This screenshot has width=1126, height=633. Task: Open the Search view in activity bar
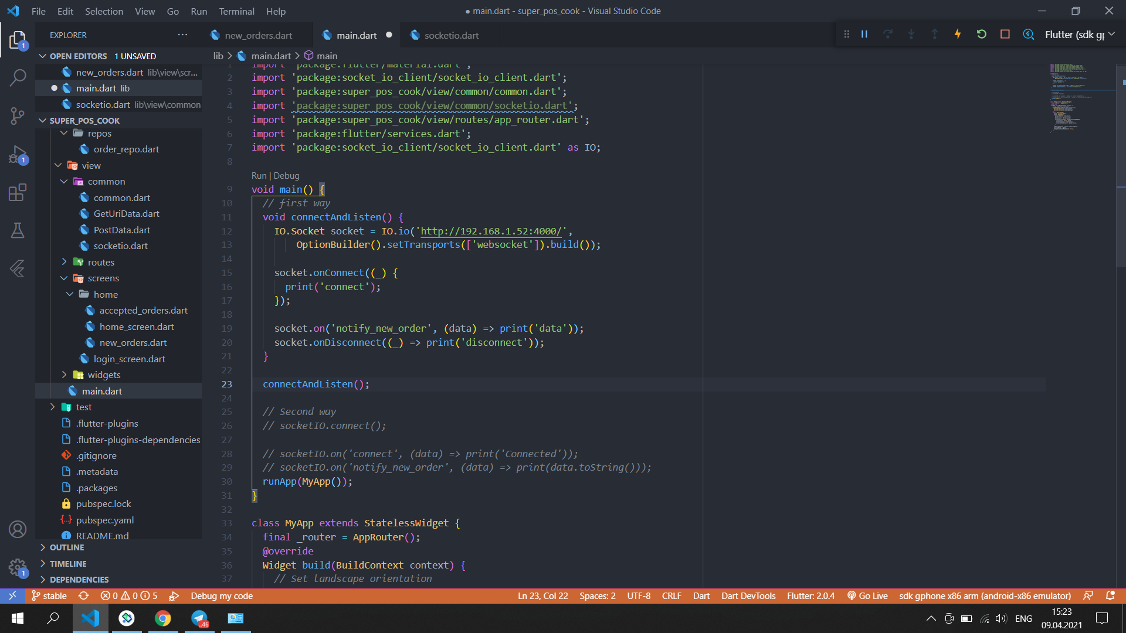click(18, 77)
